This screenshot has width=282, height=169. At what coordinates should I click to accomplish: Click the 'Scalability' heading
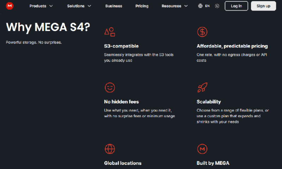click(x=209, y=102)
